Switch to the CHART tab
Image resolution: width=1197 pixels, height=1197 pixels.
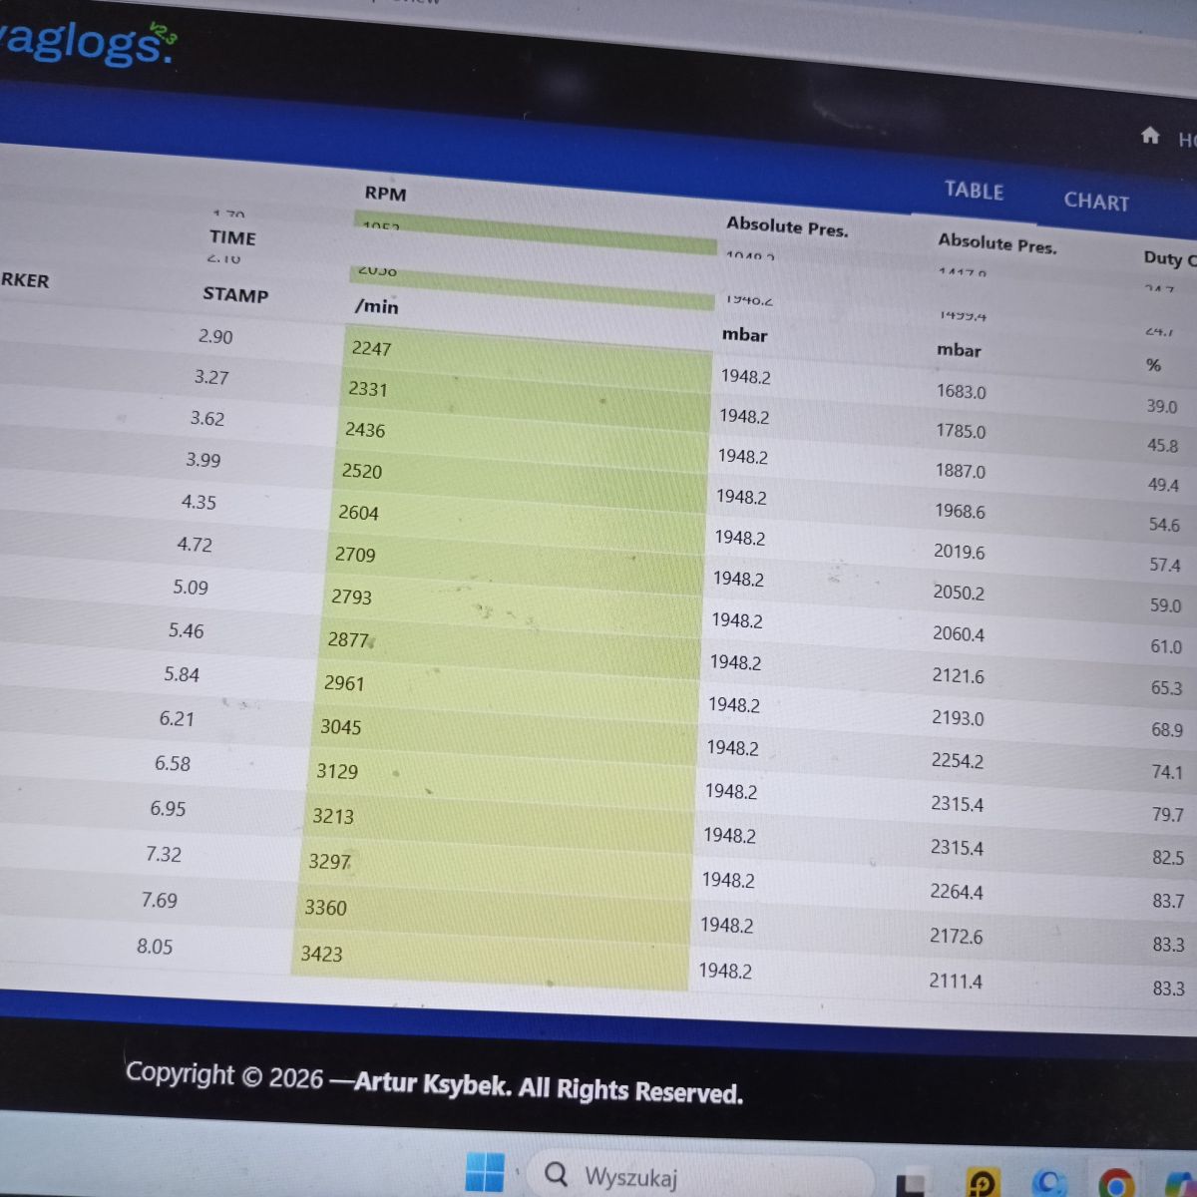tap(1096, 200)
